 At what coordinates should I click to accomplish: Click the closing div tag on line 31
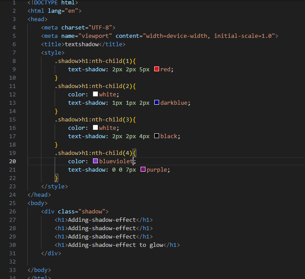(51, 253)
